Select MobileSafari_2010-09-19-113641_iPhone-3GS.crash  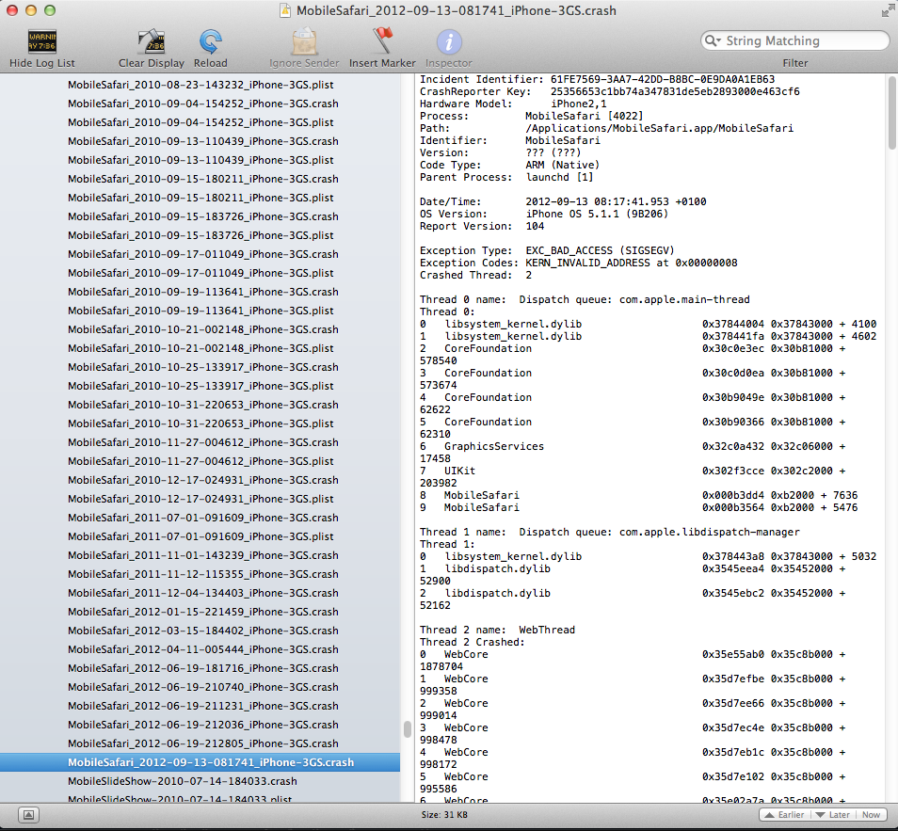coord(202,292)
